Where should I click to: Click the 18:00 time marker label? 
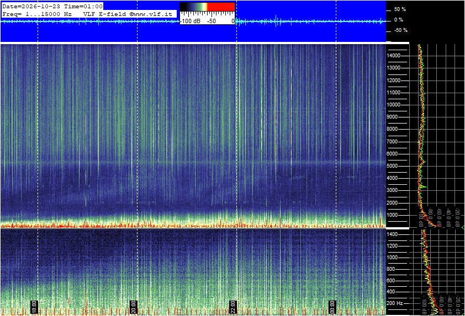pos(34,307)
